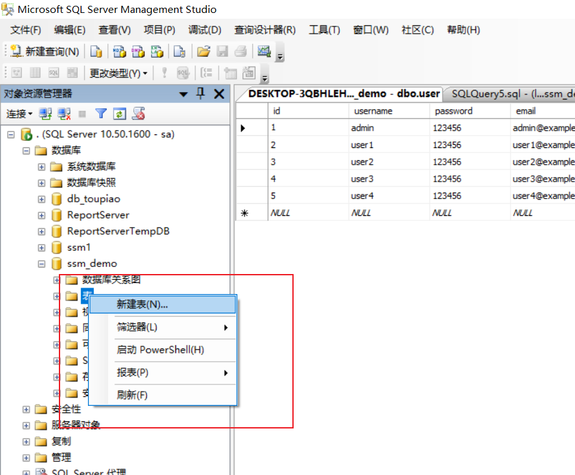Select the ssm_demo database tree item
The width and height of the screenshot is (575, 475).
[92, 264]
